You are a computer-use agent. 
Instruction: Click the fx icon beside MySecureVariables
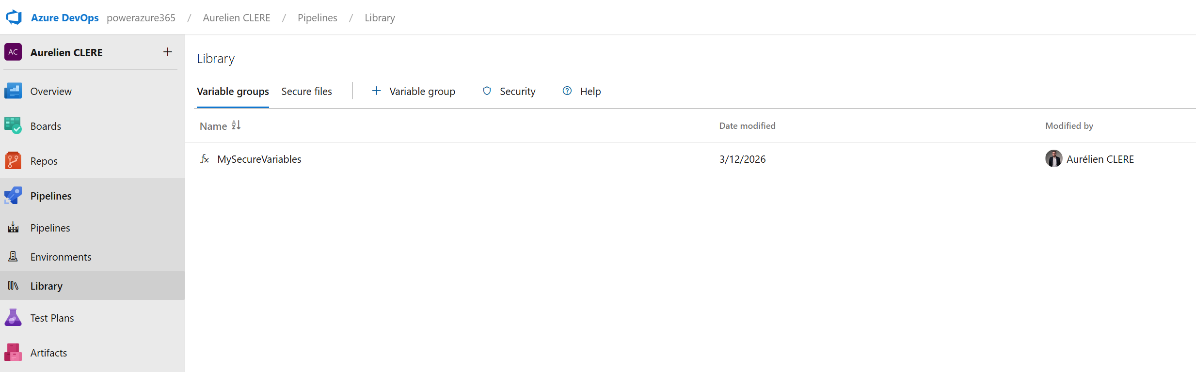(205, 159)
